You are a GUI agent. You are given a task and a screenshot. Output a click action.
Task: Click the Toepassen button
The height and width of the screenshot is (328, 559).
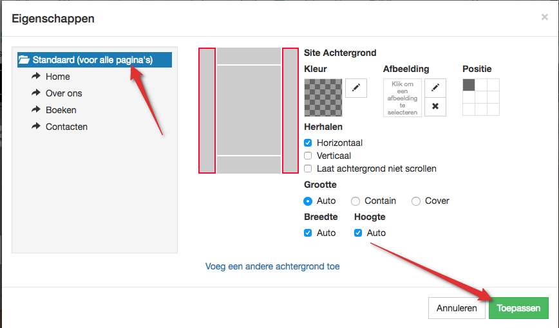[x=518, y=308]
